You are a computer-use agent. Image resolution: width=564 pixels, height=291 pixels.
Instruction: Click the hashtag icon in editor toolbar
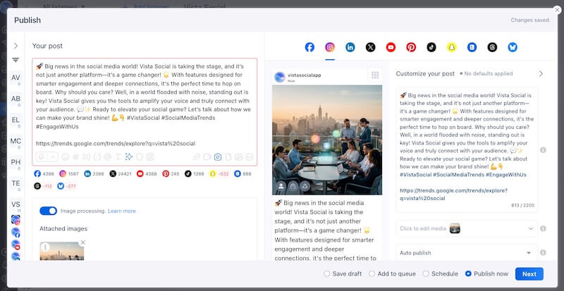[76, 157]
